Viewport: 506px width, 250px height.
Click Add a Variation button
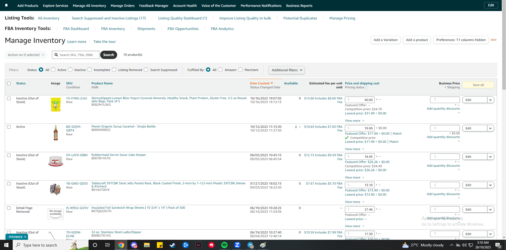pos(385,40)
